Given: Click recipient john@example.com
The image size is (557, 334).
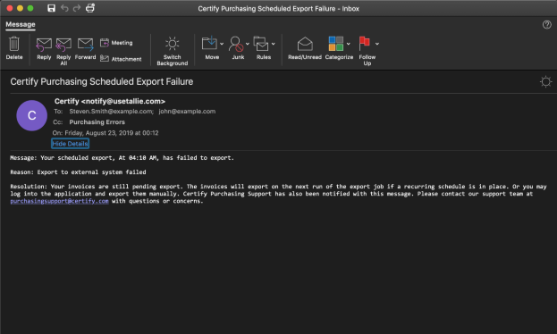Looking at the screenshot, I should pos(187,111).
